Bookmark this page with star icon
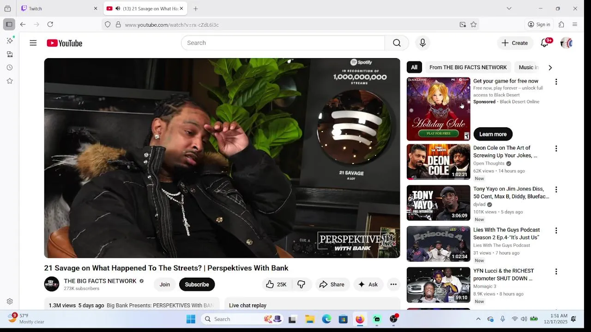 coord(473,24)
